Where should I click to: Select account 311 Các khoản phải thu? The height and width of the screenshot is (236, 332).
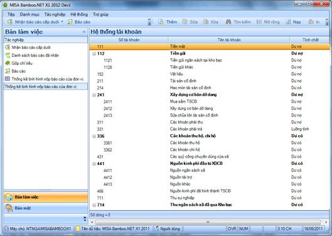click(x=210, y=122)
